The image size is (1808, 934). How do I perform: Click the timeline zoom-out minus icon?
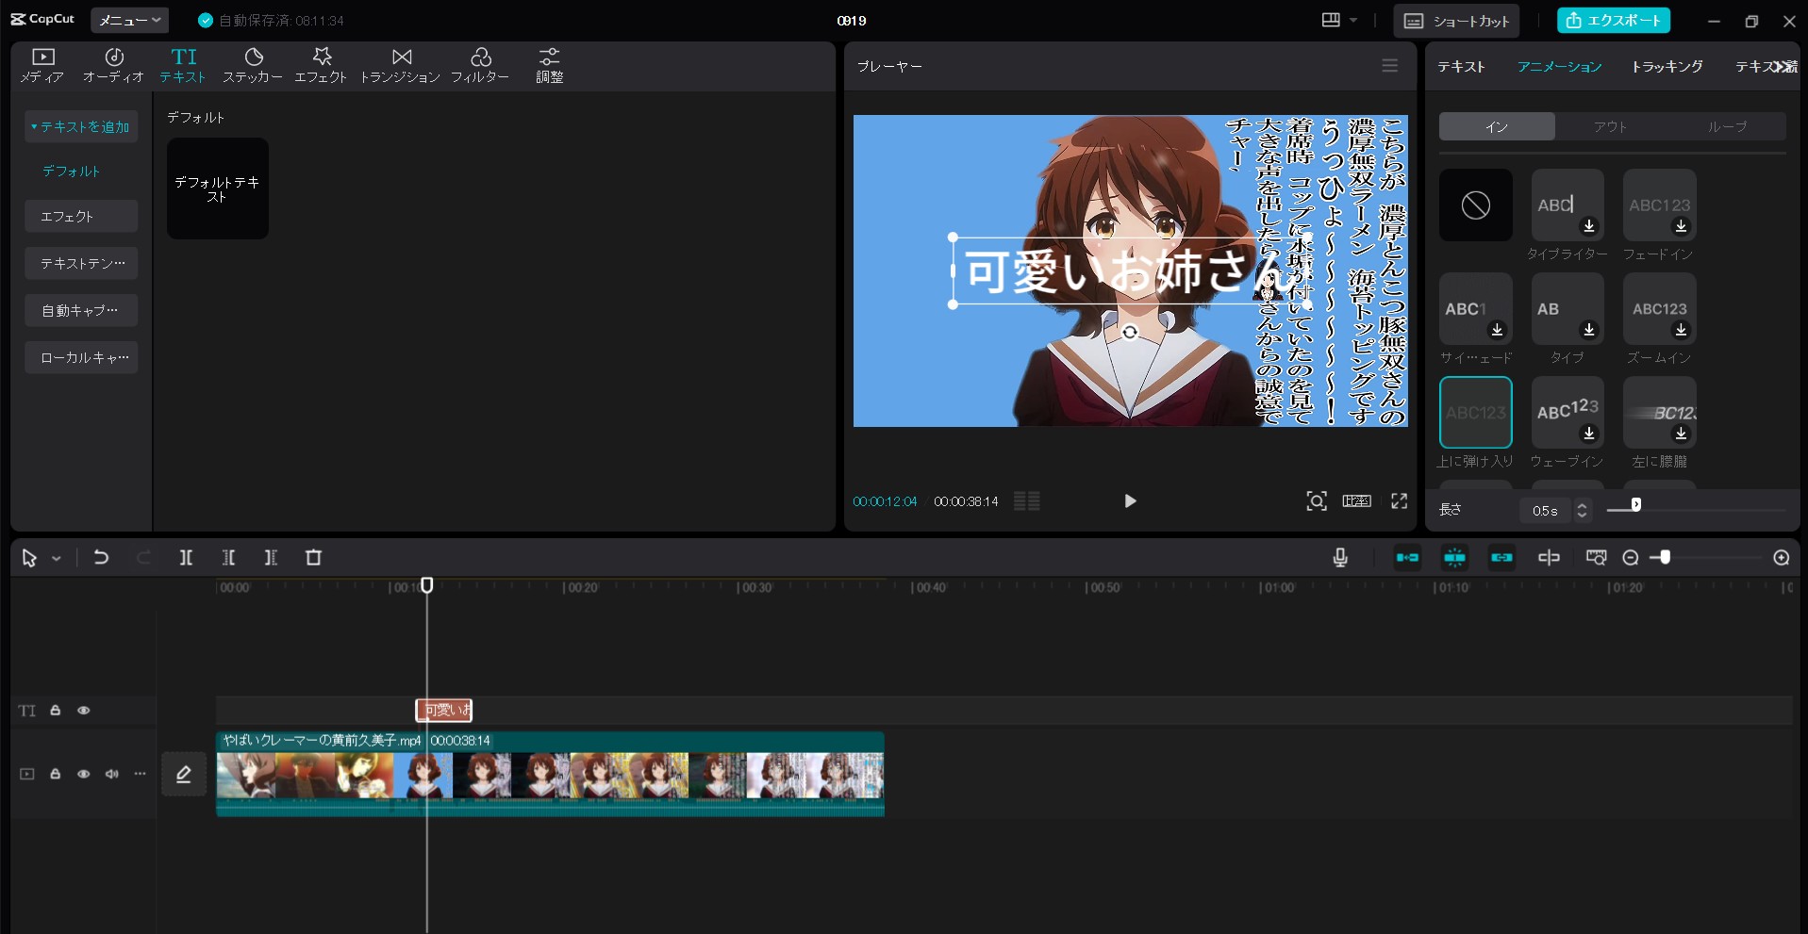click(1631, 558)
